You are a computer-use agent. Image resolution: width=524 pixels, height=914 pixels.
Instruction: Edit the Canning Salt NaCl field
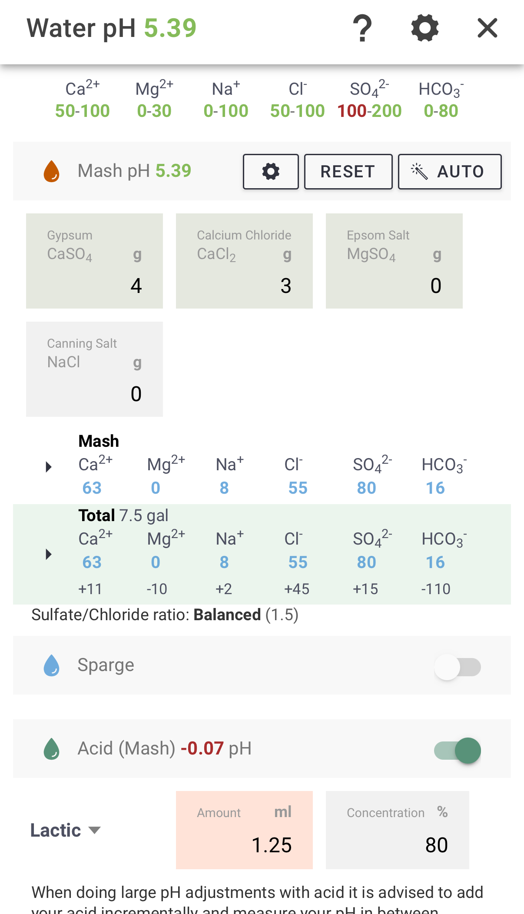tap(94, 369)
